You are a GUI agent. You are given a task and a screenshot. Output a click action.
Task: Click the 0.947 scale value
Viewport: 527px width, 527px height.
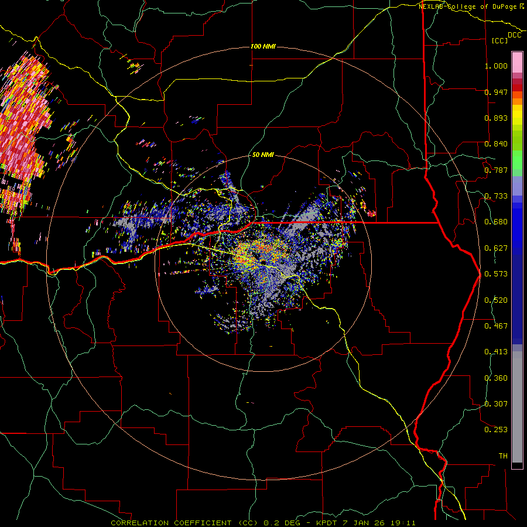click(496, 92)
